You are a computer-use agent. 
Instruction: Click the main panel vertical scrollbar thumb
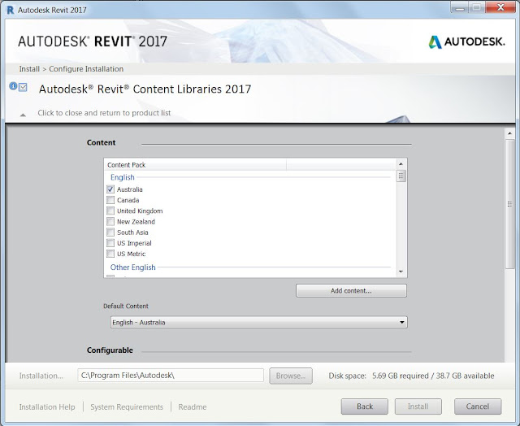pyautogui.click(x=509, y=204)
